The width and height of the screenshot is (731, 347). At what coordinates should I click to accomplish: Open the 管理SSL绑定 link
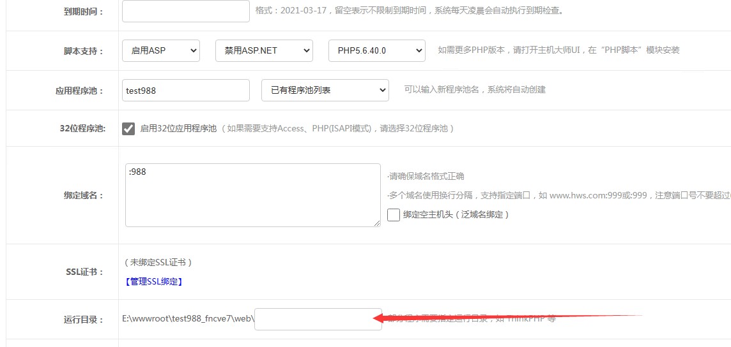[154, 281]
